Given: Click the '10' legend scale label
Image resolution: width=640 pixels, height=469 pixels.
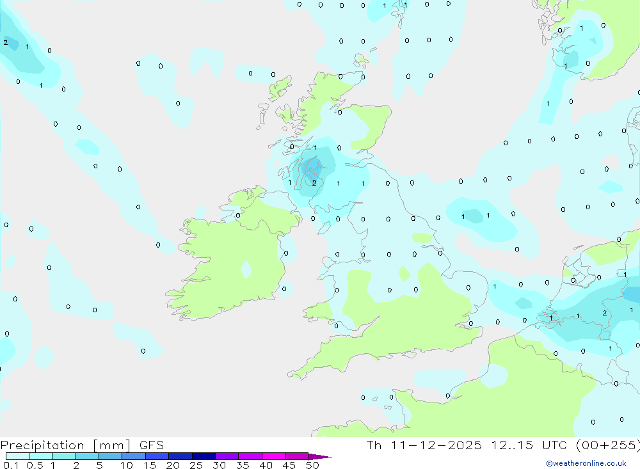Looking at the screenshot, I should tap(126, 465).
